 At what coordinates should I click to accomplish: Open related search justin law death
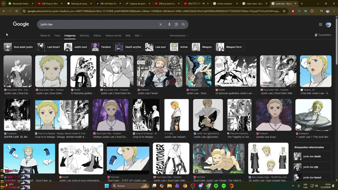[x=312, y=156]
